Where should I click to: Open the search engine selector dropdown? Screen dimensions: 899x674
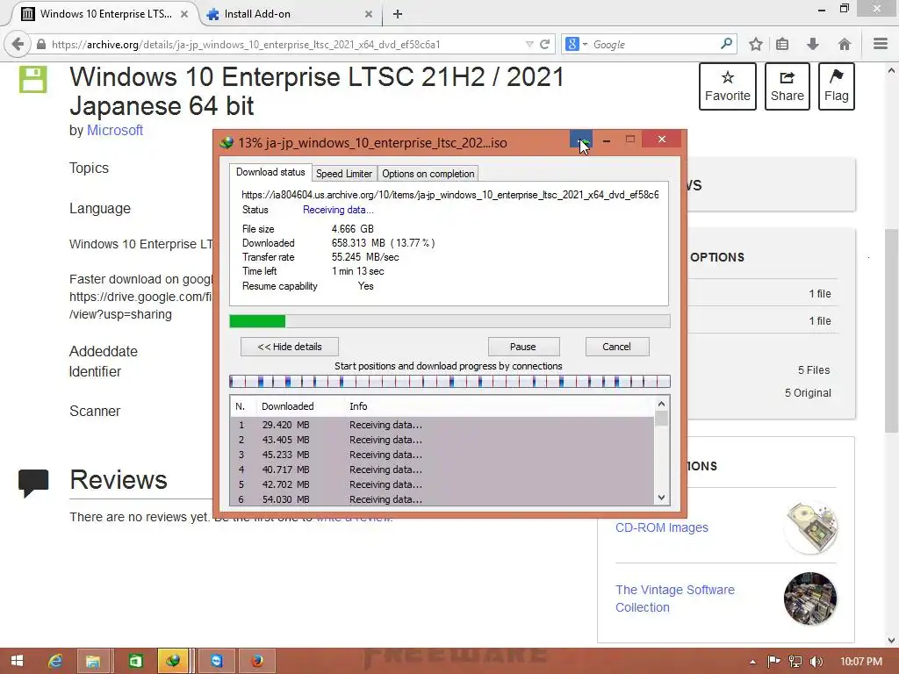click(576, 44)
